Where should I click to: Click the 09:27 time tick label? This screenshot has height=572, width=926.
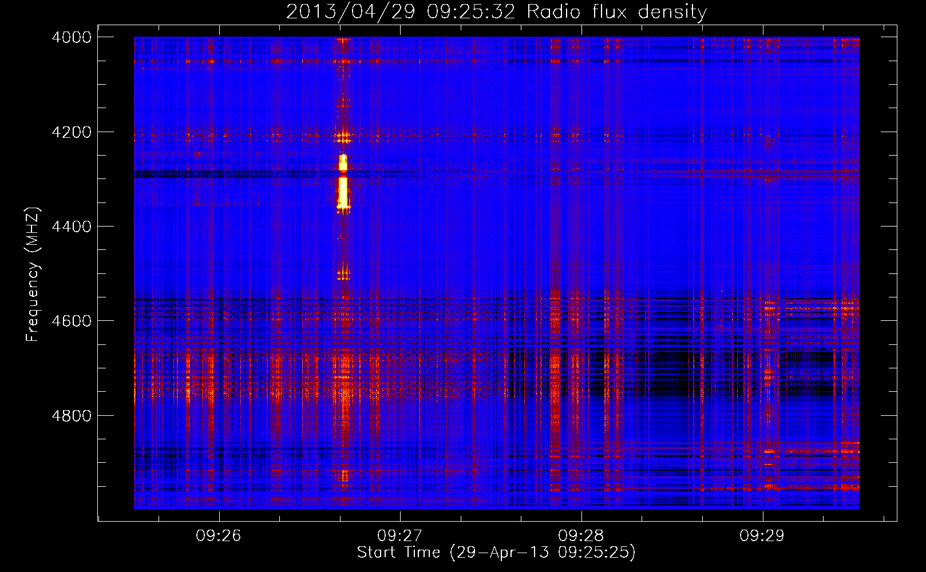tap(399, 535)
